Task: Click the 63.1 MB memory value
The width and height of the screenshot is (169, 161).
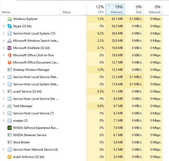Action: (117, 19)
